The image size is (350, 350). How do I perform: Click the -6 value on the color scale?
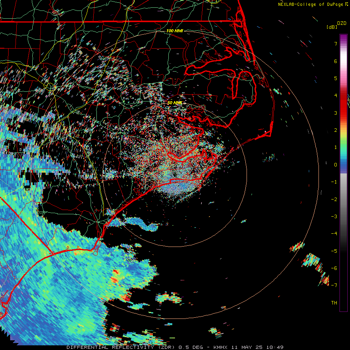[334, 268]
